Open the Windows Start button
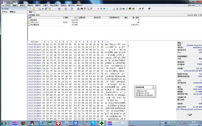The image size is (202, 126). pyautogui.click(x=4, y=123)
